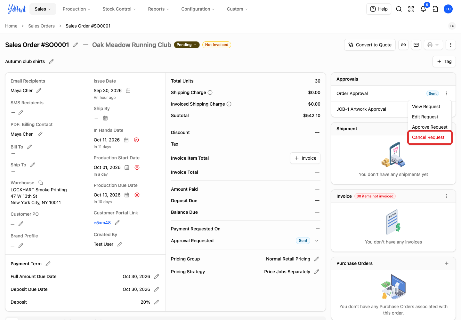
Task: Edit the Customer Portal Link
Action: [x=117, y=222]
